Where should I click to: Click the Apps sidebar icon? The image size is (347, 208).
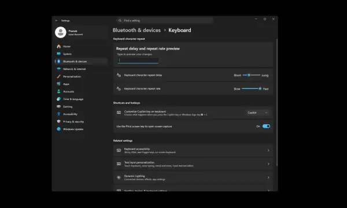58,84
